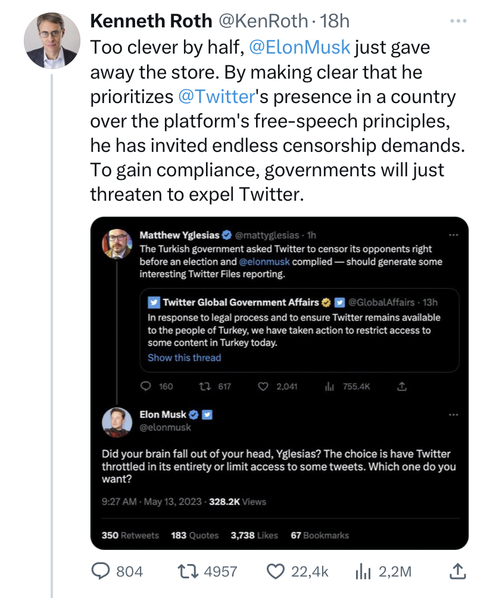Open the 18h timestamp link
The width and height of the screenshot is (493, 598).
tap(335, 21)
